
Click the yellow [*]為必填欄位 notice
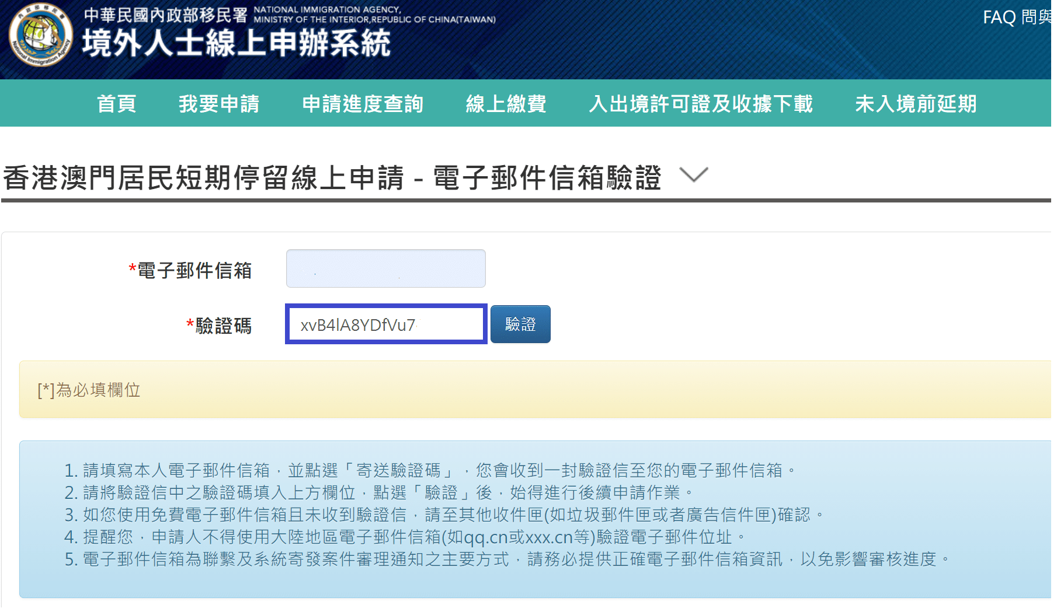[x=89, y=390]
